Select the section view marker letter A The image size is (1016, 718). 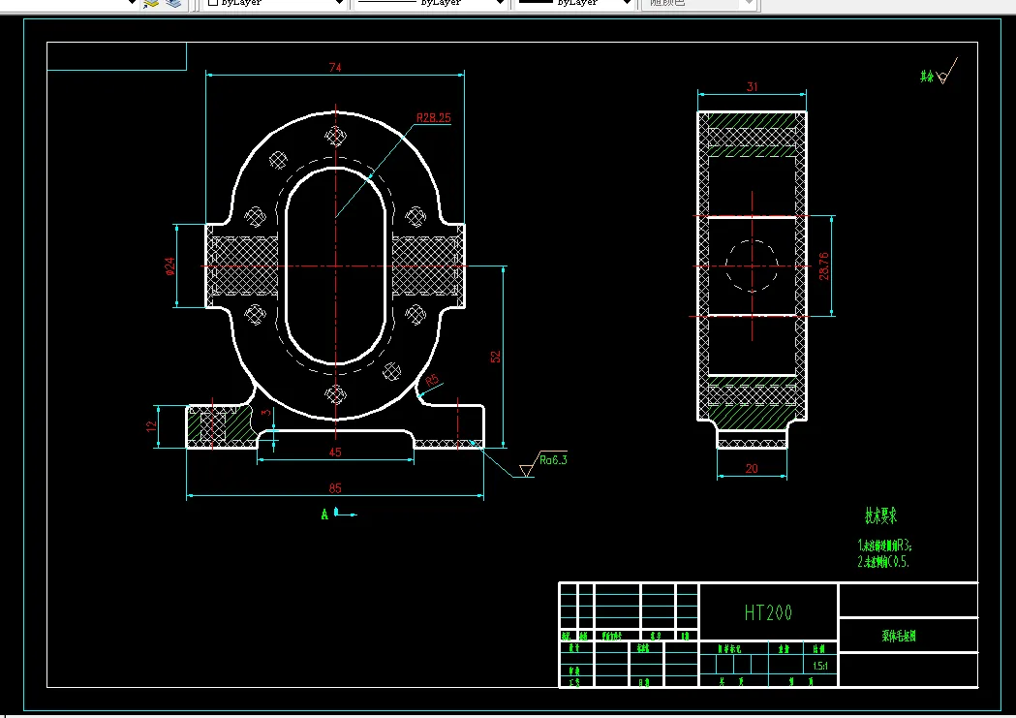(x=324, y=515)
